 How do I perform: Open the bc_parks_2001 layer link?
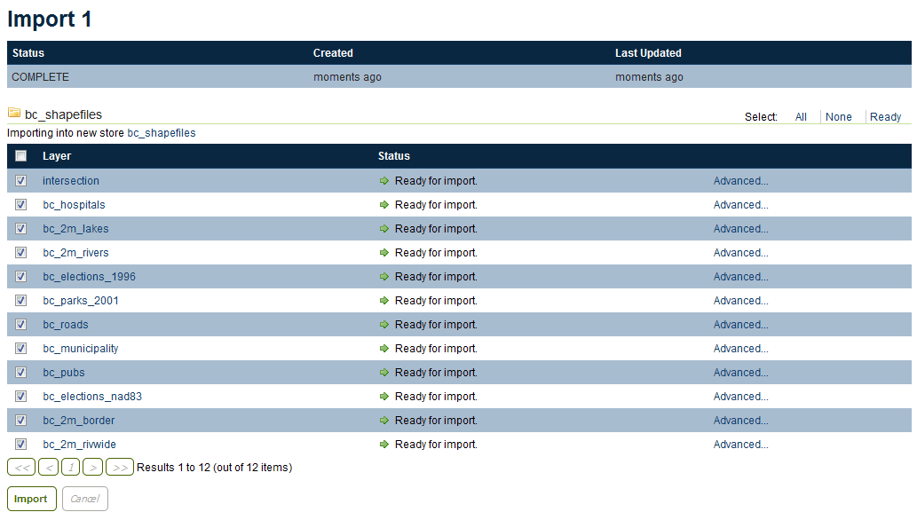pos(81,301)
